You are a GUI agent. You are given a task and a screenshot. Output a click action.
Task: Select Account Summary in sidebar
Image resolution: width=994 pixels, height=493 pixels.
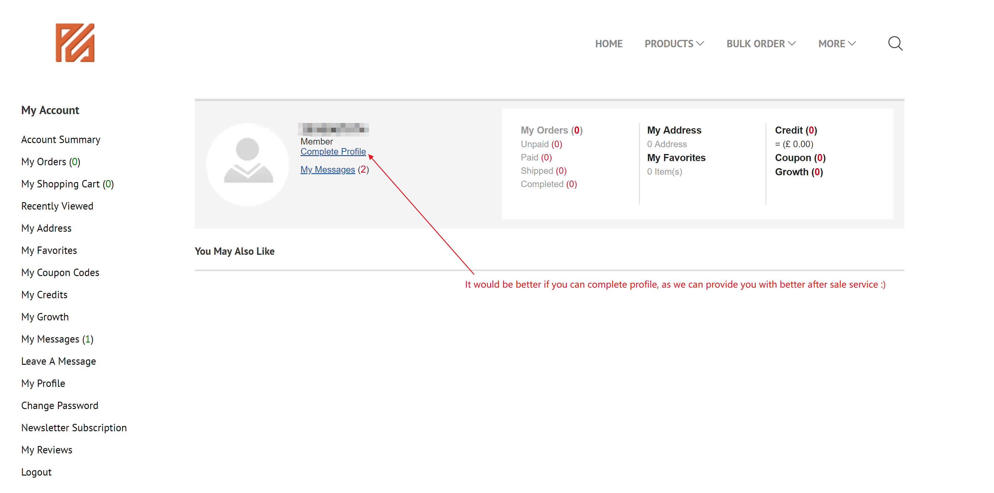[61, 140]
